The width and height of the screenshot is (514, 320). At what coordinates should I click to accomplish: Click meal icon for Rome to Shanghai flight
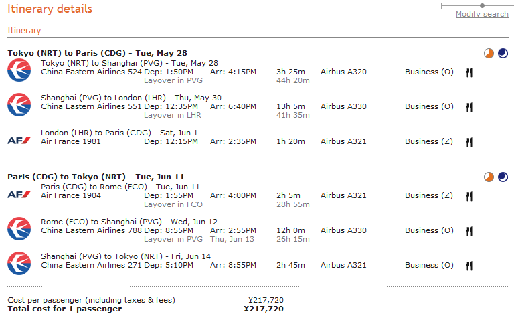(x=469, y=231)
